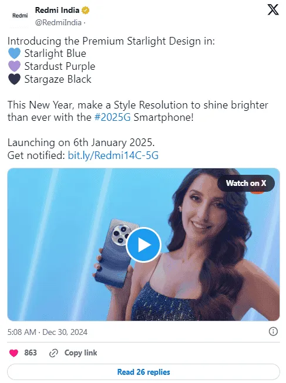Click the black heart emoji
286x383 pixels.
click(x=14, y=79)
